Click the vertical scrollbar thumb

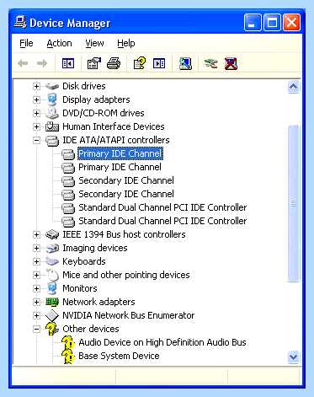(x=294, y=203)
